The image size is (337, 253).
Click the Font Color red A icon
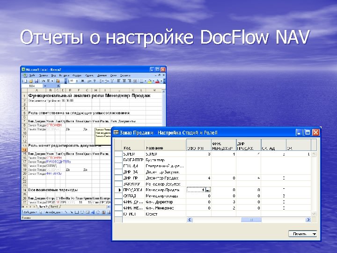click(158, 81)
